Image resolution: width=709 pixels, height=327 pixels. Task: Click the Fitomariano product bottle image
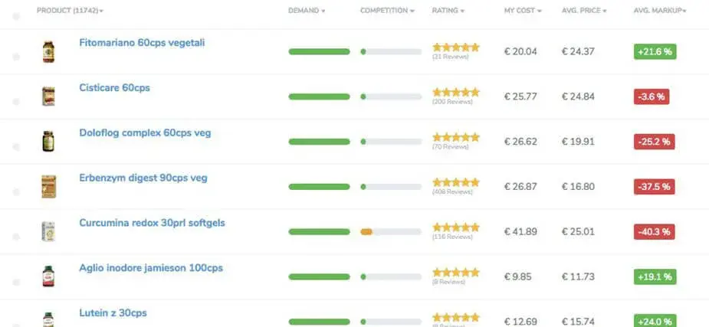tap(48, 51)
